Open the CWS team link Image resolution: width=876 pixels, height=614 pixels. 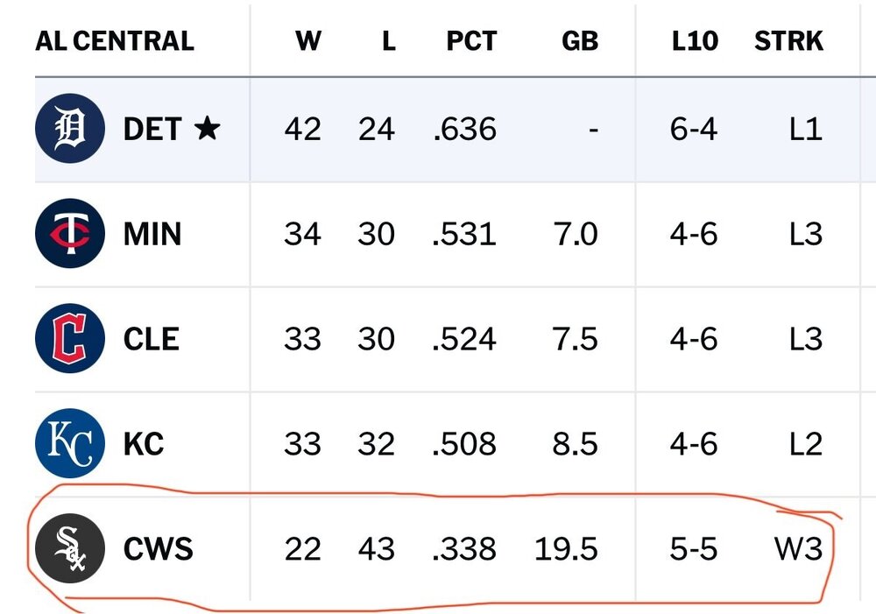pyautogui.click(x=158, y=549)
